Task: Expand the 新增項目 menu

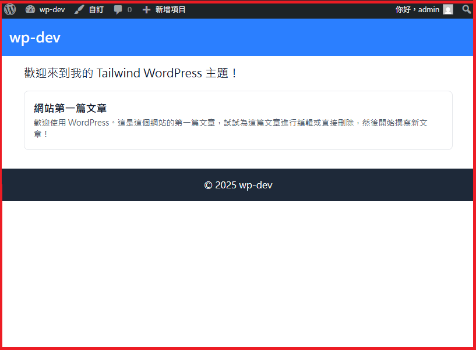Action: [170, 9]
